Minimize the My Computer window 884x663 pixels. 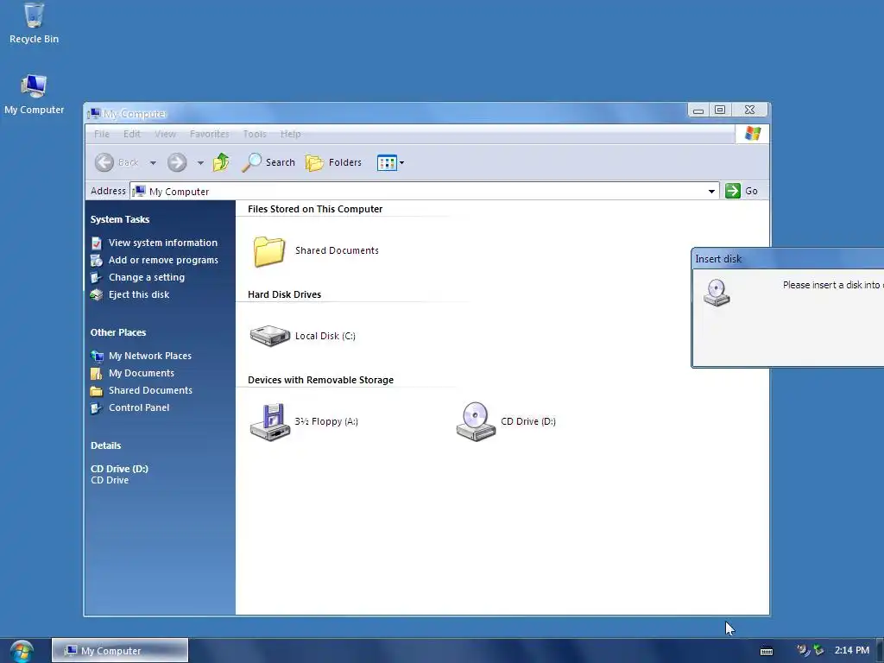[x=698, y=110]
